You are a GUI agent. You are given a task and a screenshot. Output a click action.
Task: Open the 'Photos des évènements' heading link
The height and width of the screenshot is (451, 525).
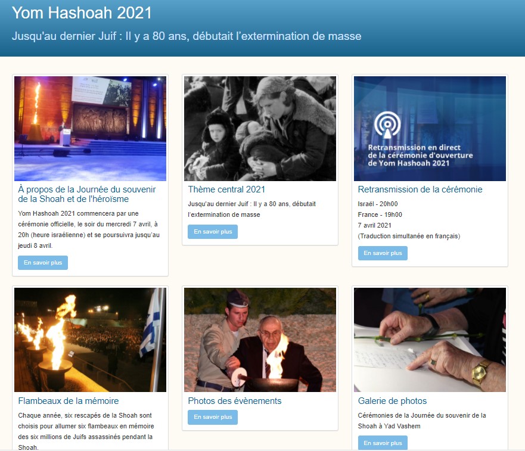tap(234, 401)
